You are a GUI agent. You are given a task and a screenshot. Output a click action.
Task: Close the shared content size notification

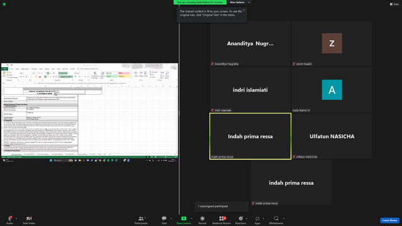pyautogui.click(x=244, y=10)
